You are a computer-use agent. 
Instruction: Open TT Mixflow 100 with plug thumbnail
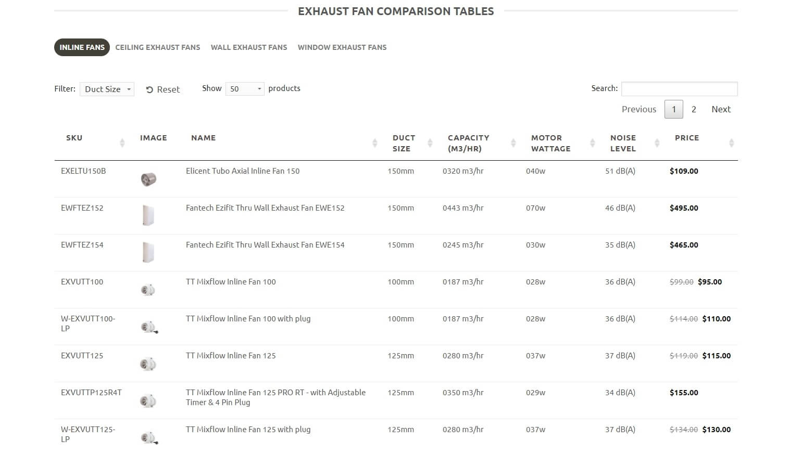[x=149, y=327]
